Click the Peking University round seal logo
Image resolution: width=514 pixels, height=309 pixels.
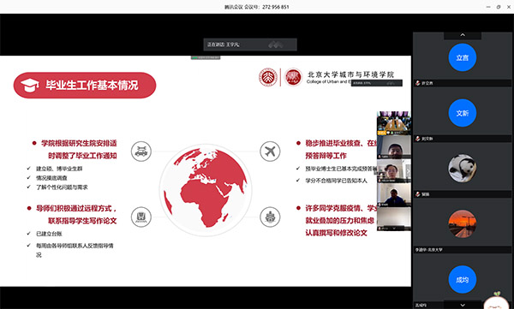268,77
